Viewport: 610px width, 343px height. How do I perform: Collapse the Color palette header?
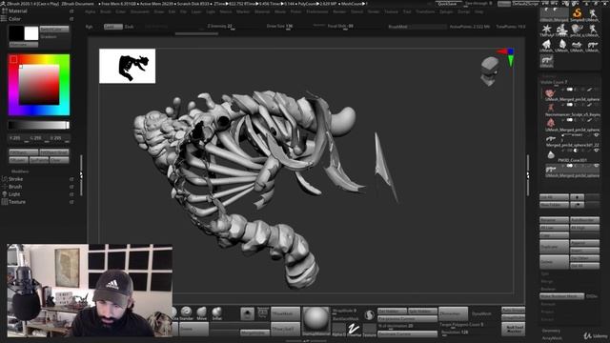15,19
